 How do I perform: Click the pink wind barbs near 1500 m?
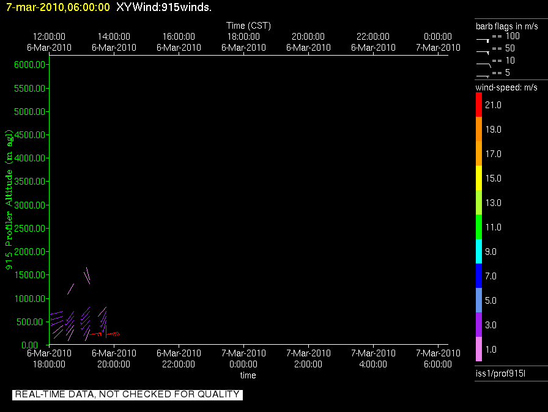pyautogui.click(x=87, y=276)
